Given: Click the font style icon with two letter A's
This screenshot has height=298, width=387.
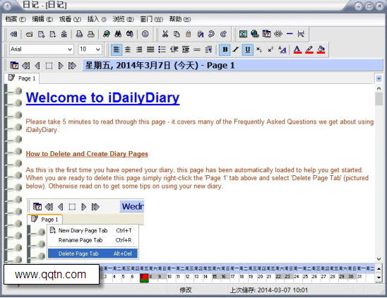Looking at the screenshot, I should tap(282, 49).
